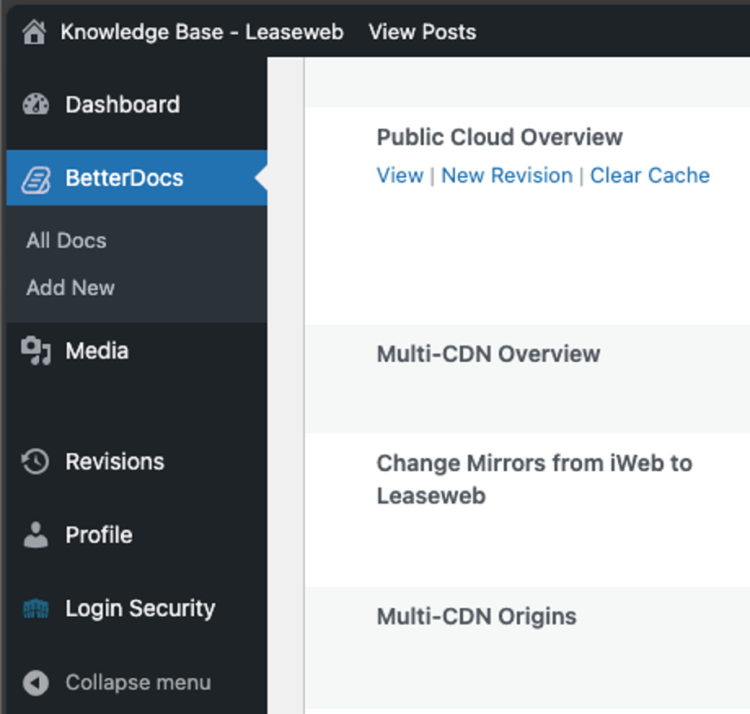Click the home icon in admin bar
Viewport: 750px width, 714px height.
tap(34, 33)
